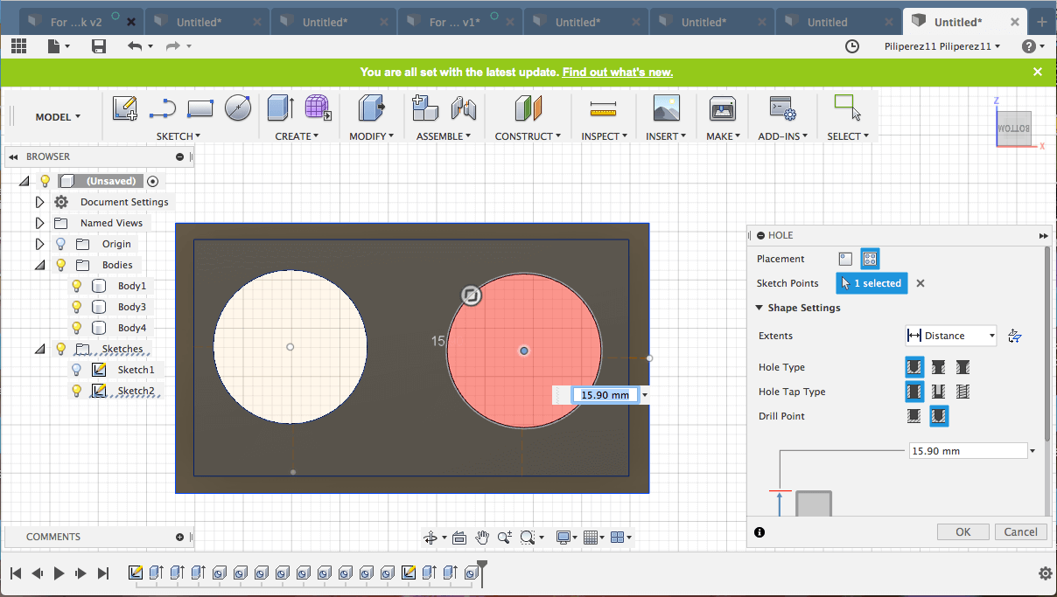1057x597 pixels.
Task: Click the timeline play button
Action: [59, 573]
